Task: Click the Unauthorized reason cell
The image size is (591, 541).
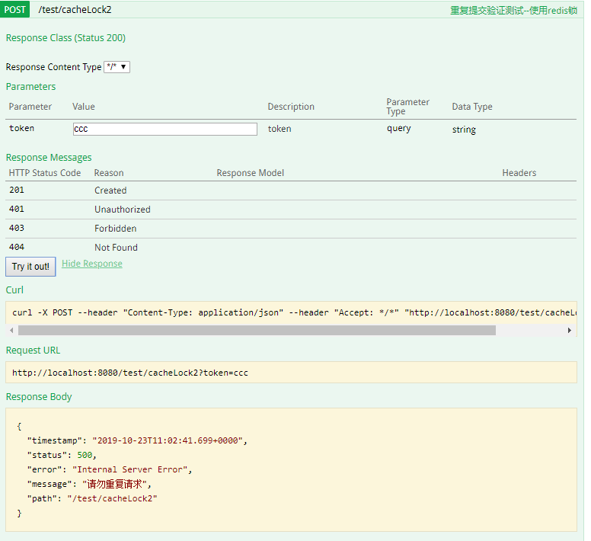Action: [x=123, y=210]
